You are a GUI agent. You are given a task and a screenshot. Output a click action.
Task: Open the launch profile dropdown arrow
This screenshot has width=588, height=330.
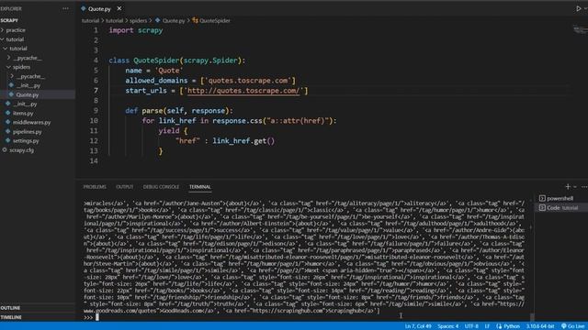pos(575,187)
